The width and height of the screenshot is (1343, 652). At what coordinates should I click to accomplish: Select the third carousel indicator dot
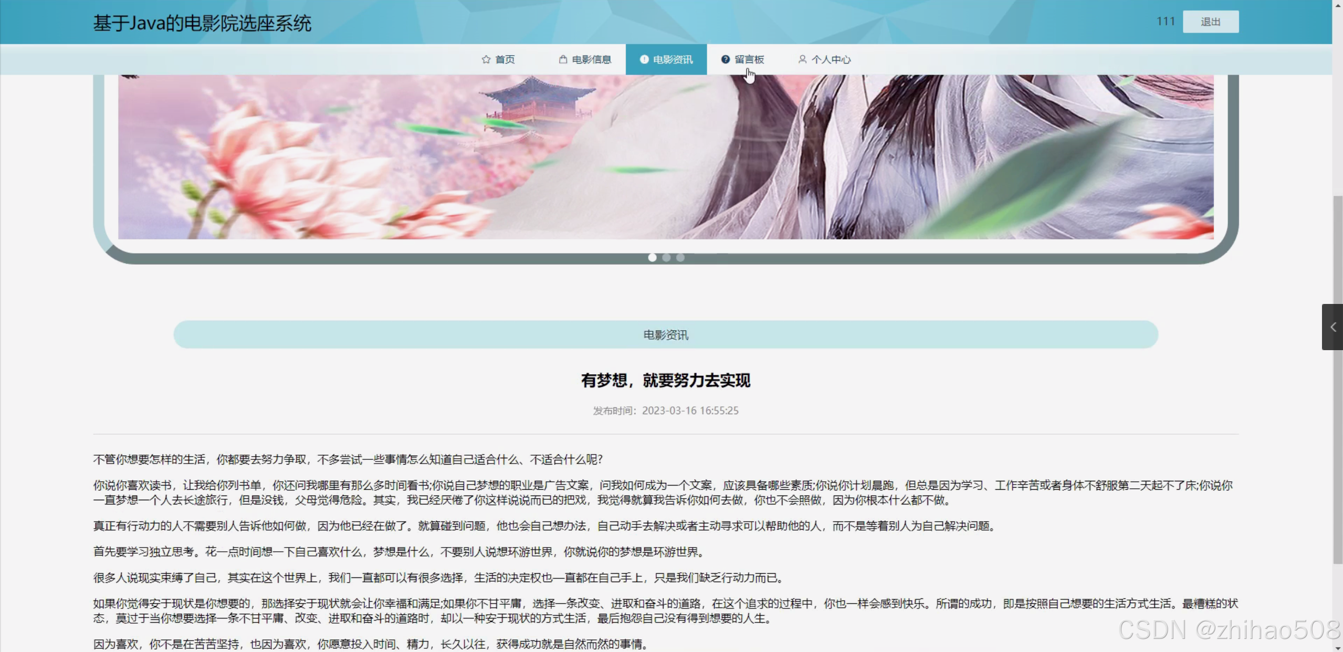tap(680, 258)
